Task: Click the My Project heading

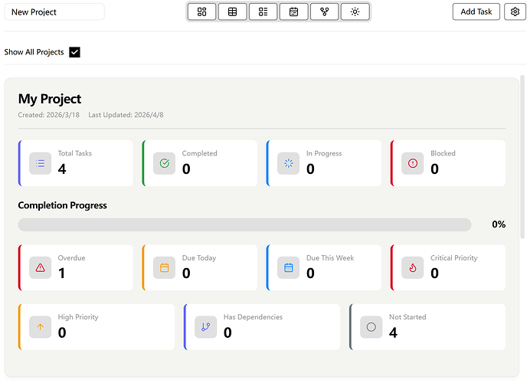Action: [x=50, y=99]
